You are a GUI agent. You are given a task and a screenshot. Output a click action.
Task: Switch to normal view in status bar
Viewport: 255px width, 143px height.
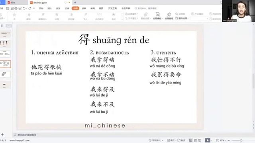(x=190, y=140)
